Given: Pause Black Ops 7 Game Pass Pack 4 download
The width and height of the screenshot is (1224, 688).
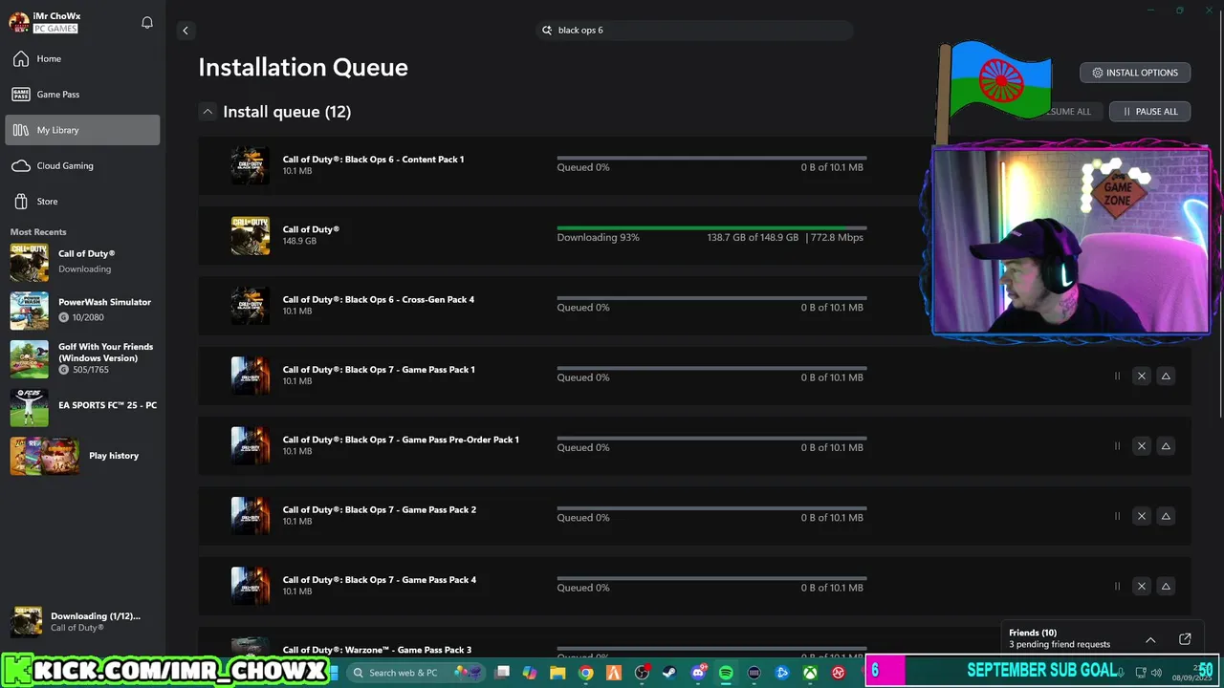Looking at the screenshot, I should point(1117,587).
